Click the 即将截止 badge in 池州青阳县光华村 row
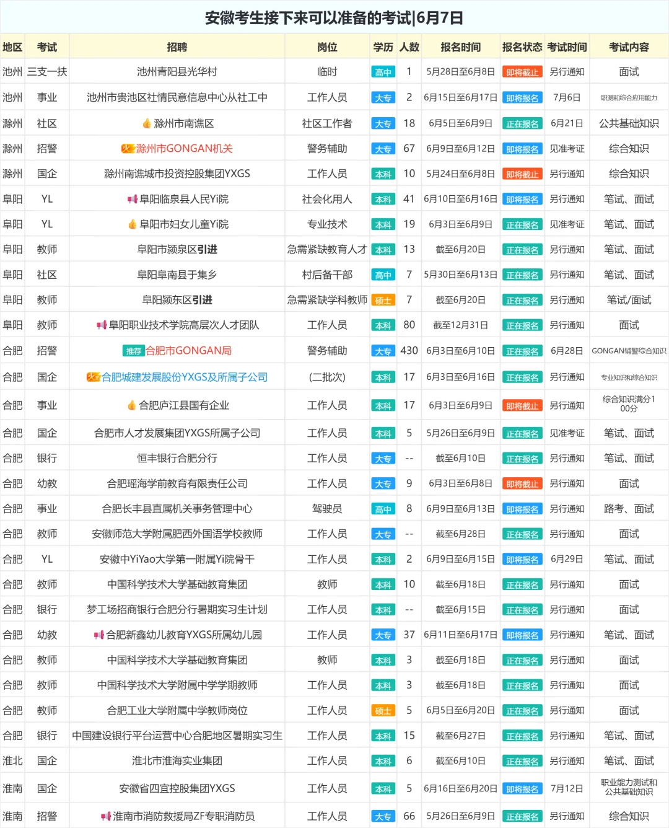 (x=522, y=73)
